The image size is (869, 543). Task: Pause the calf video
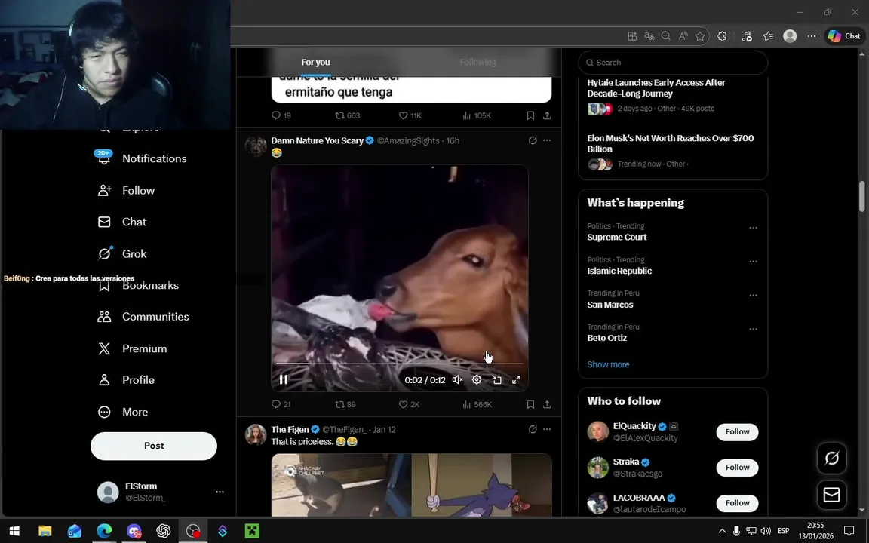[x=283, y=379]
